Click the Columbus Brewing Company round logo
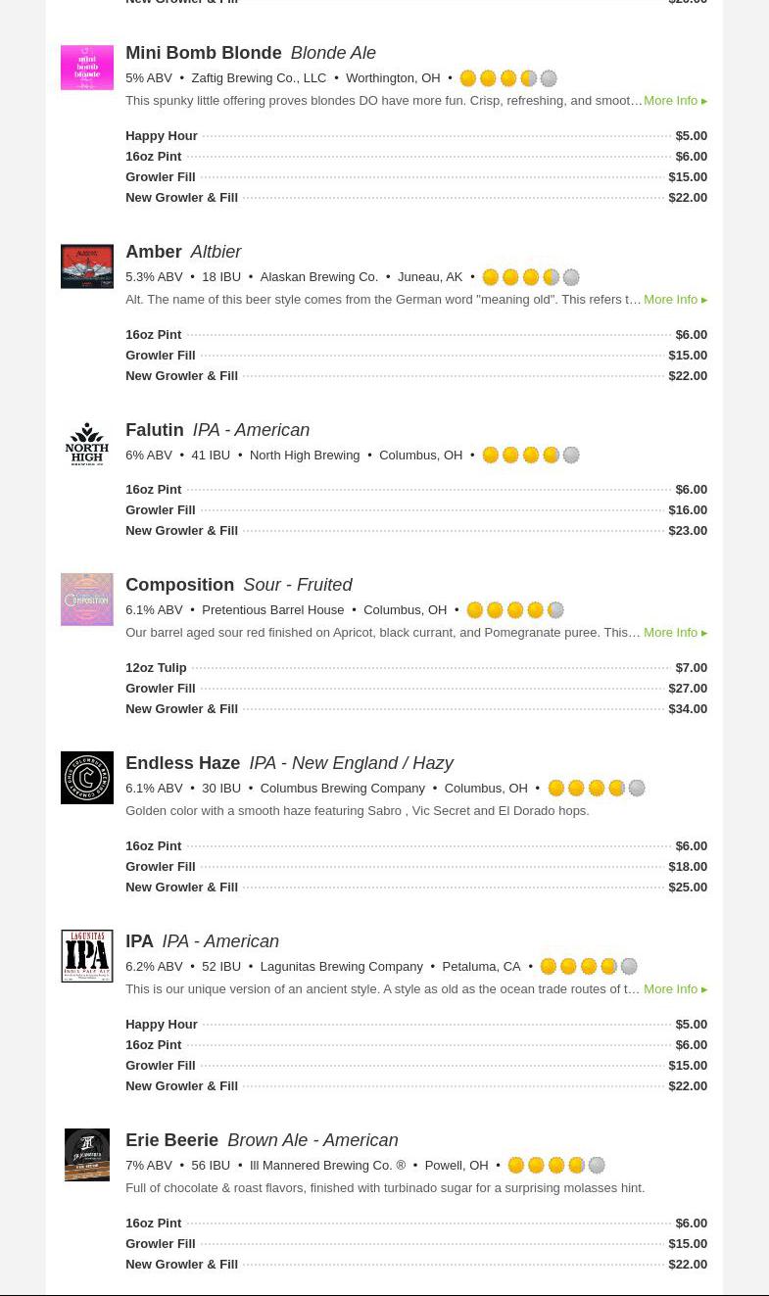 pos(87,778)
